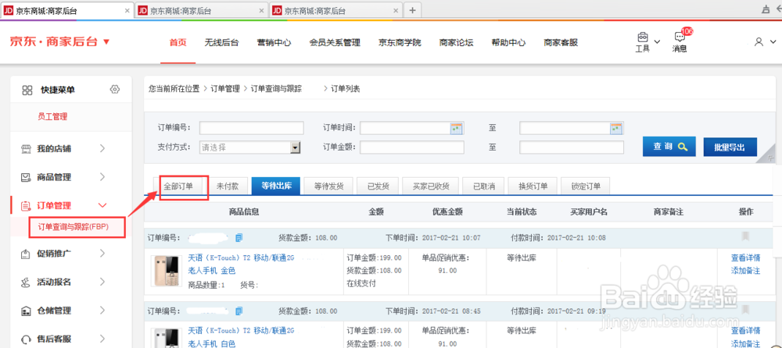Click 查看详情 for the 10:07 order

[x=745, y=258]
